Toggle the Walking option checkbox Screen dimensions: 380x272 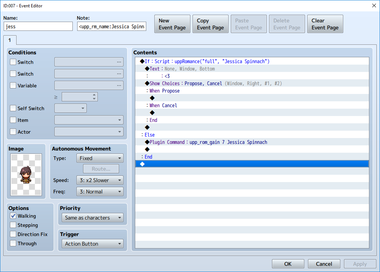click(13, 216)
